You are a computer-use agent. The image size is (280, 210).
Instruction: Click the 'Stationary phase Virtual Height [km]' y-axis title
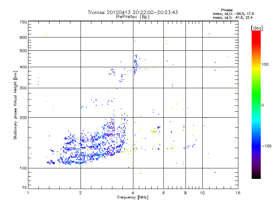pos(15,105)
